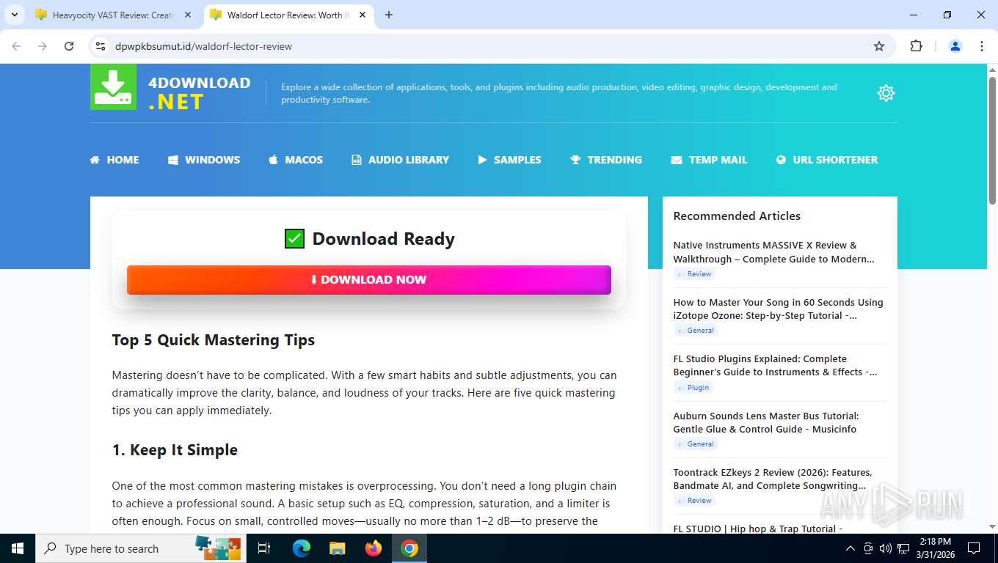Click the scrollbar down arrow

click(992, 526)
